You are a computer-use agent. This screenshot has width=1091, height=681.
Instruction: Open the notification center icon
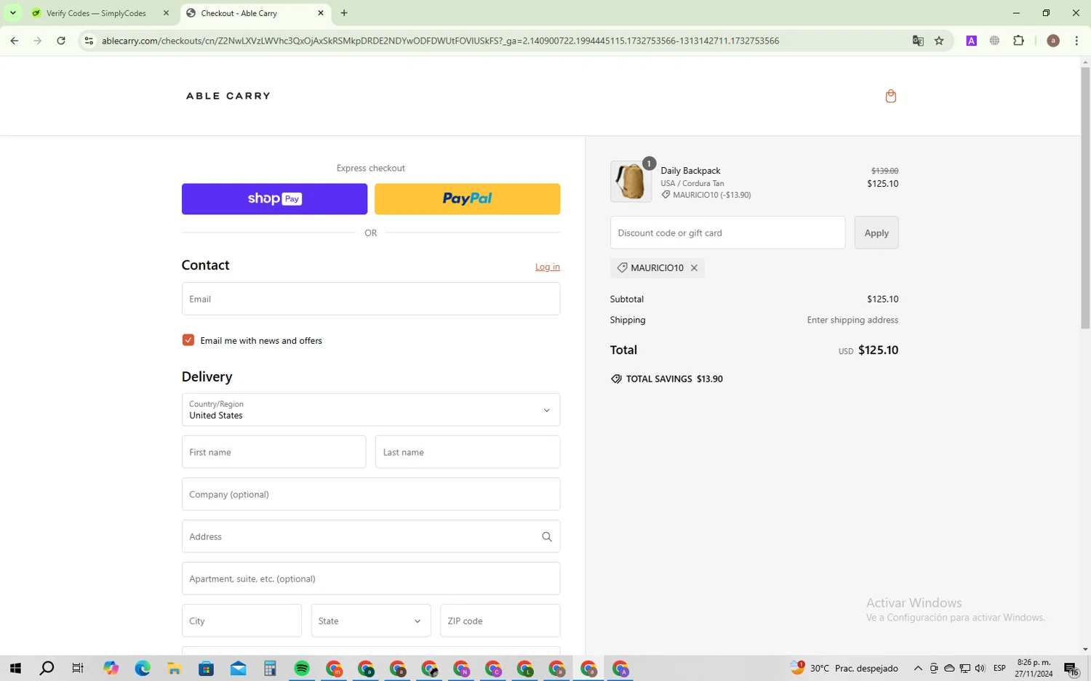click(1071, 669)
